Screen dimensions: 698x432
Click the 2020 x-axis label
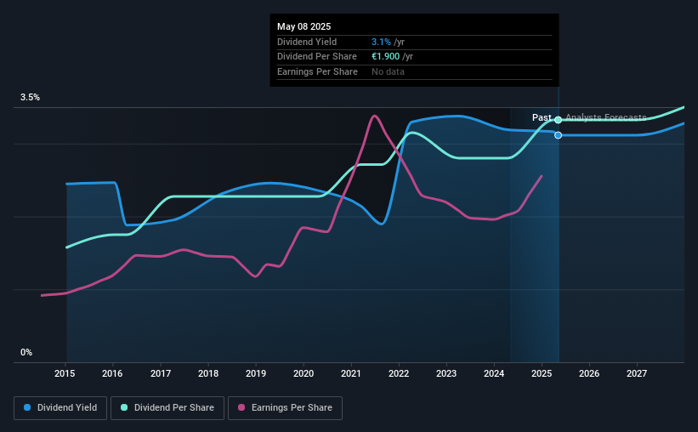[x=304, y=373]
